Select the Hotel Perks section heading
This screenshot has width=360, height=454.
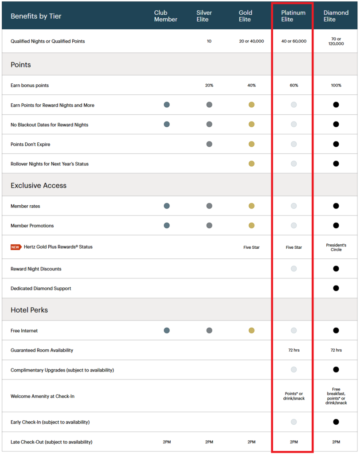(29, 310)
